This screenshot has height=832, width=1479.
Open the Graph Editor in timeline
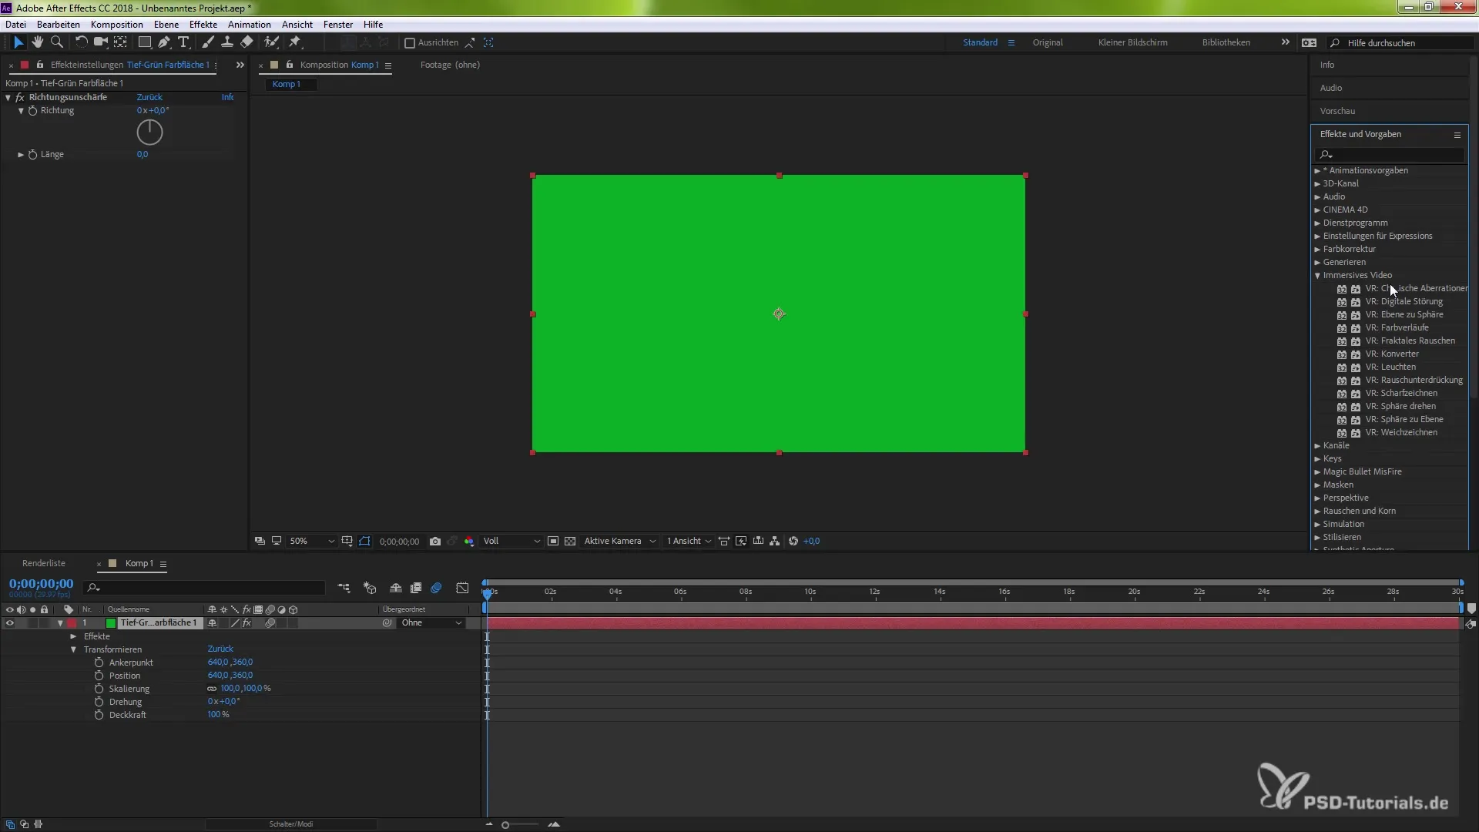462,588
